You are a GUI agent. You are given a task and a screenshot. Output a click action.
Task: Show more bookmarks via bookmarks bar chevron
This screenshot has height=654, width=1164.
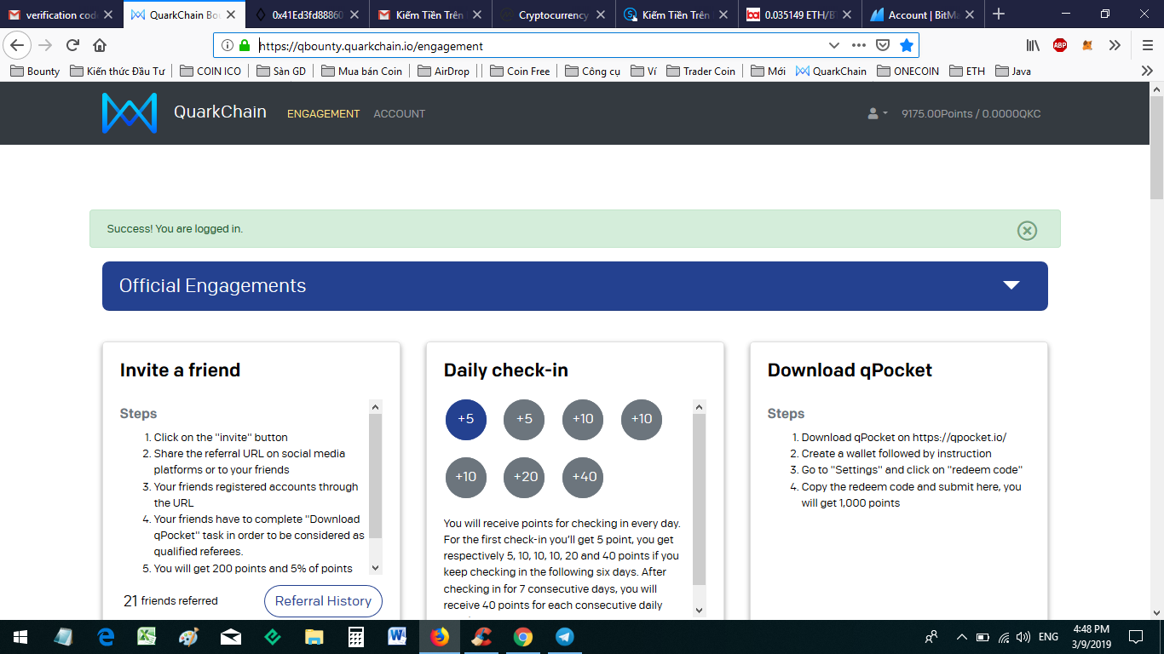click(x=1147, y=72)
